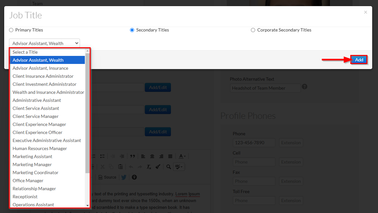Viewport: 378px width, 213px height.
Task: Click the undo arrow icon
Action: pos(131,167)
